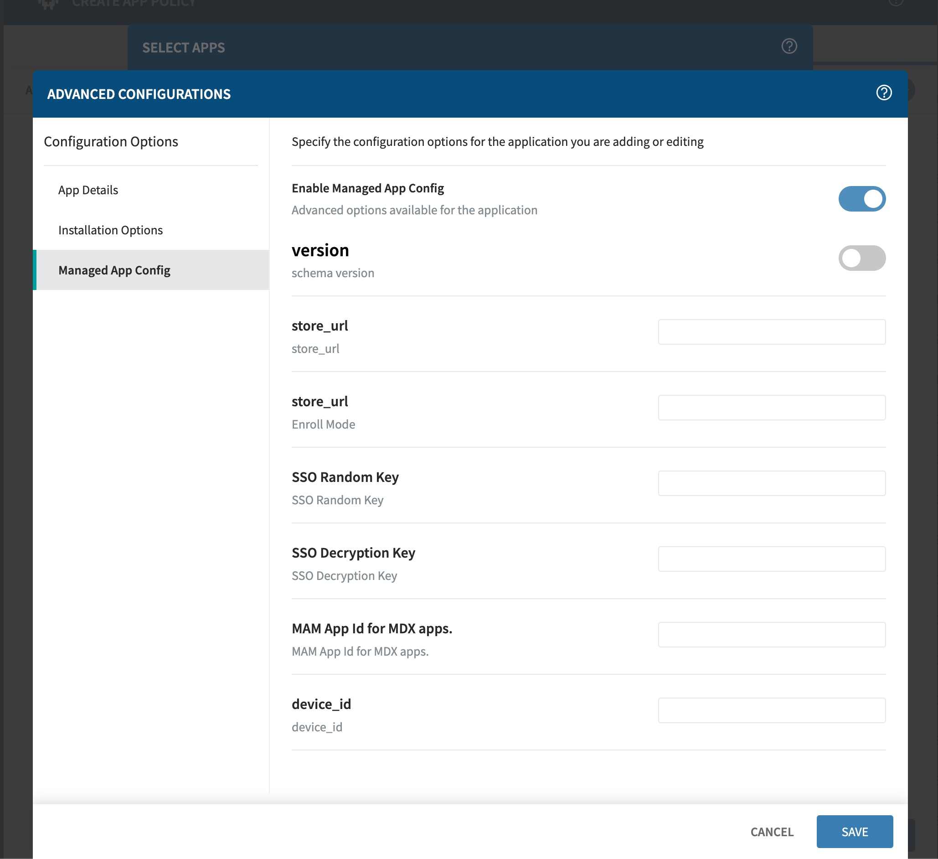This screenshot has width=938, height=859.
Task: Go to Installation Options
Action: point(110,230)
